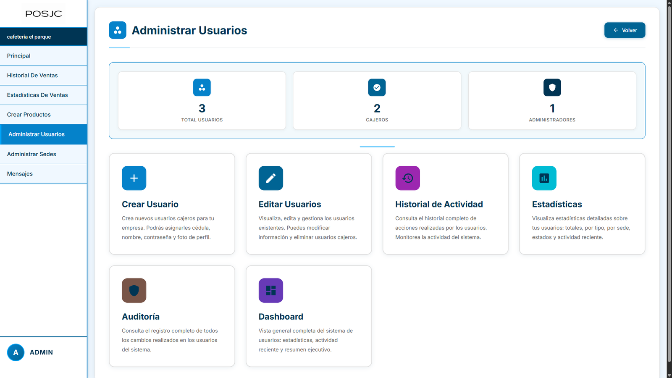Click the Administrar Usuarios header icon
Image resolution: width=672 pixels, height=378 pixels.
(118, 30)
